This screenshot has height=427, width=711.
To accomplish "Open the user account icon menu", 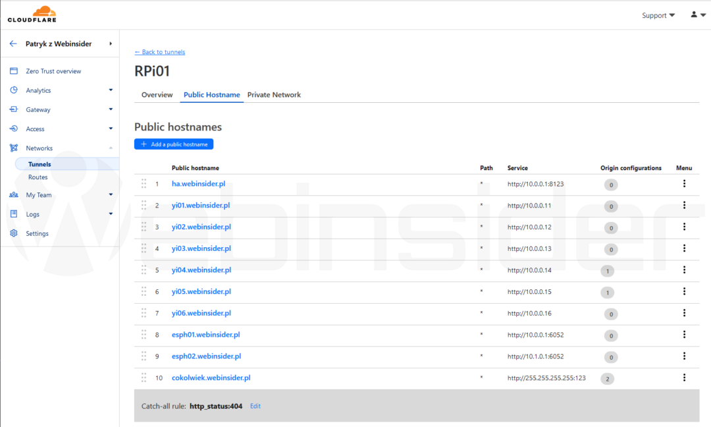I will [697, 14].
